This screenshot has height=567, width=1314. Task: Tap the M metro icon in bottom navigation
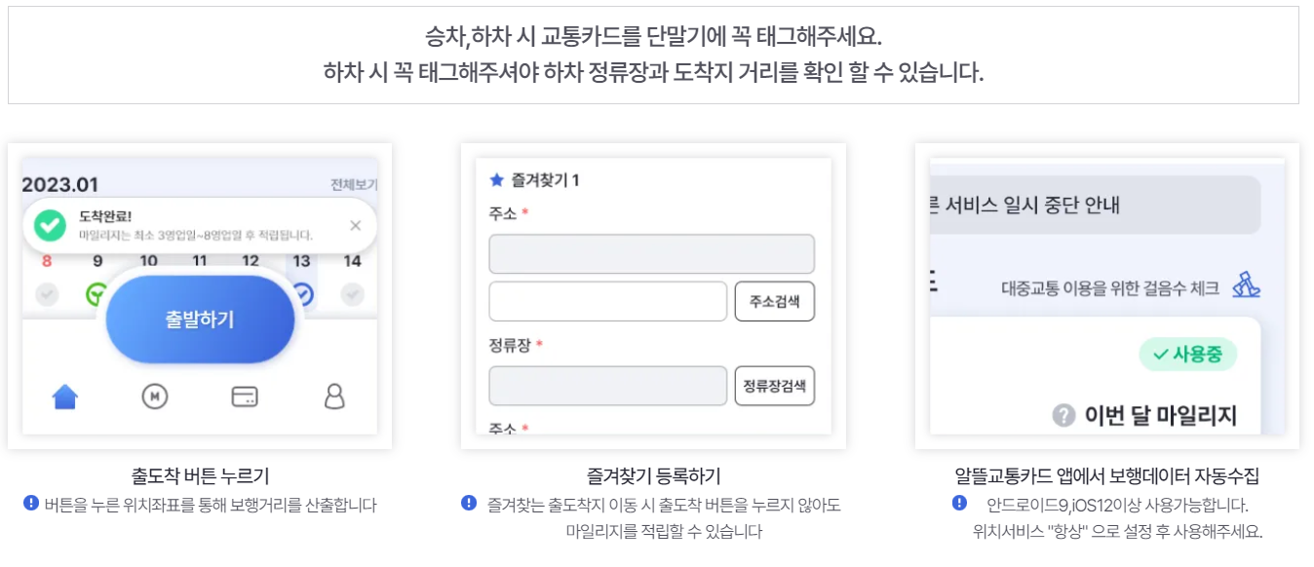156,396
